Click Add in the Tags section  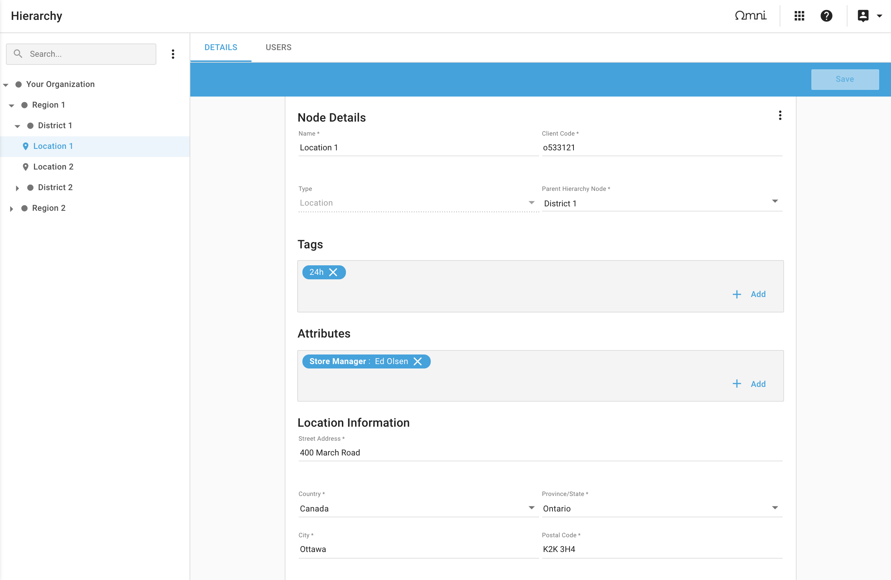coord(758,294)
